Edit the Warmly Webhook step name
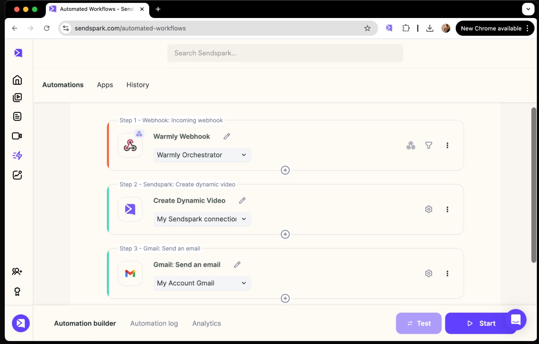The width and height of the screenshot is (539, 344). point(227,136)
